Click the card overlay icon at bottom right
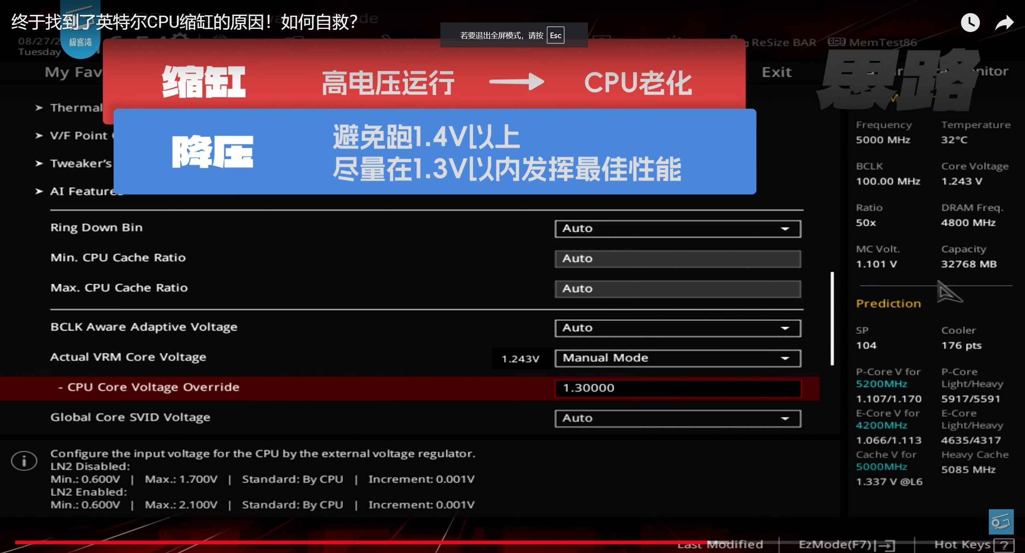1025x553 pixels. (x=1000, y=522)
